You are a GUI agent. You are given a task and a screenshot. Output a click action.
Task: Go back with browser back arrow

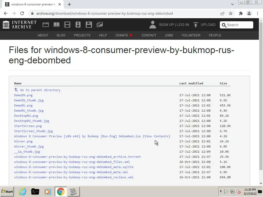[x=6, y=13]
